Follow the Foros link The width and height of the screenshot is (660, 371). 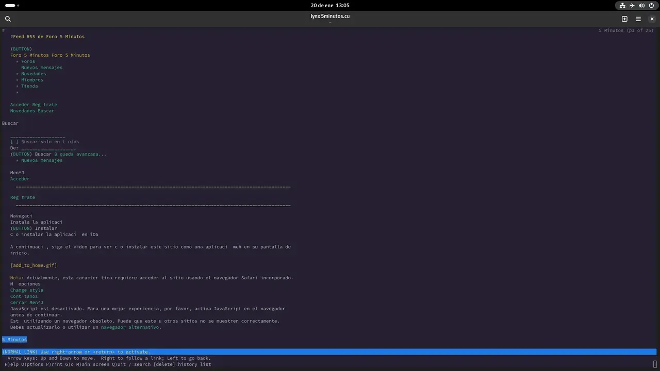(x=28, y=61)
